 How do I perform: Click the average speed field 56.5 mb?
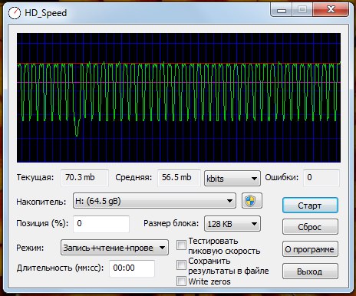(179, 178)
